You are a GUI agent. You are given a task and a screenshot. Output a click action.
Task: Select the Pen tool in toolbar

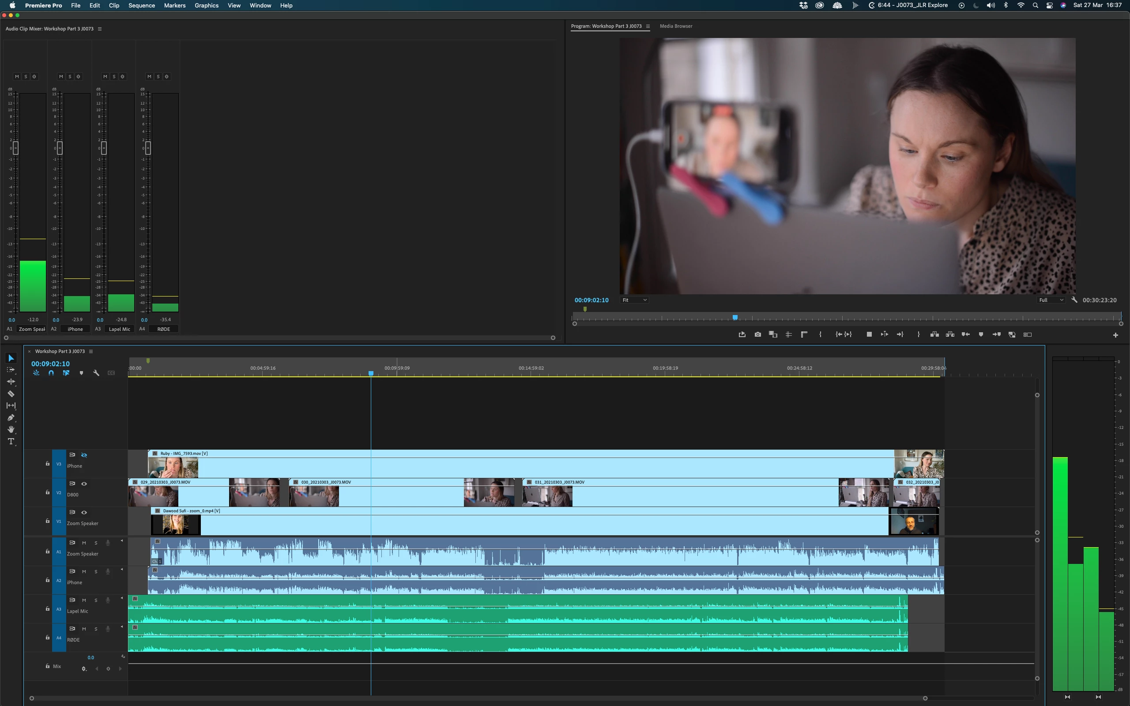[11, 417]
